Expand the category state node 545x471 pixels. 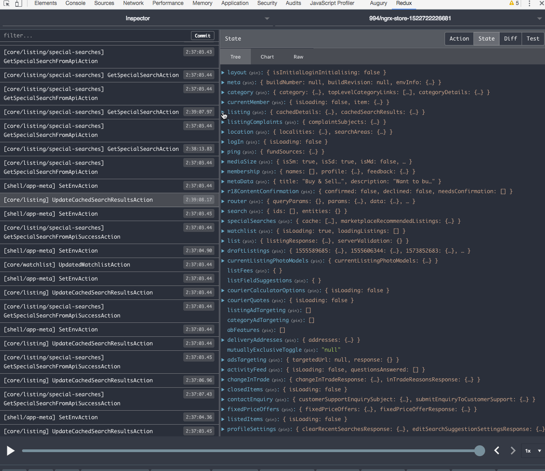(x=223, y=92)
